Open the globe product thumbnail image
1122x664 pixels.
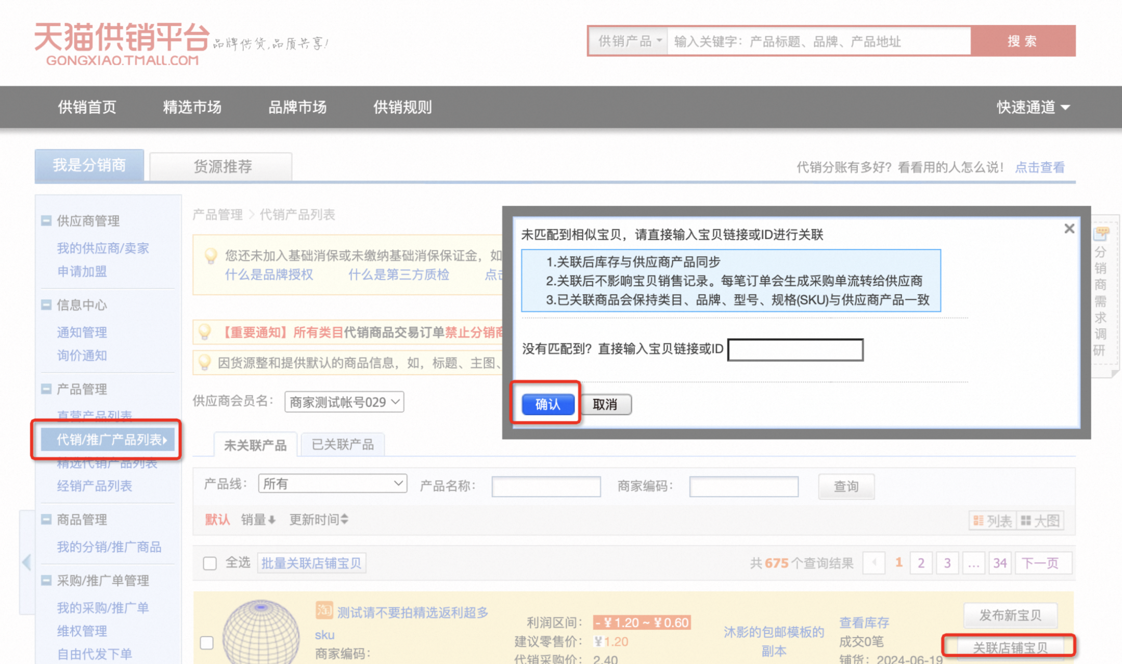click(261, 632)
